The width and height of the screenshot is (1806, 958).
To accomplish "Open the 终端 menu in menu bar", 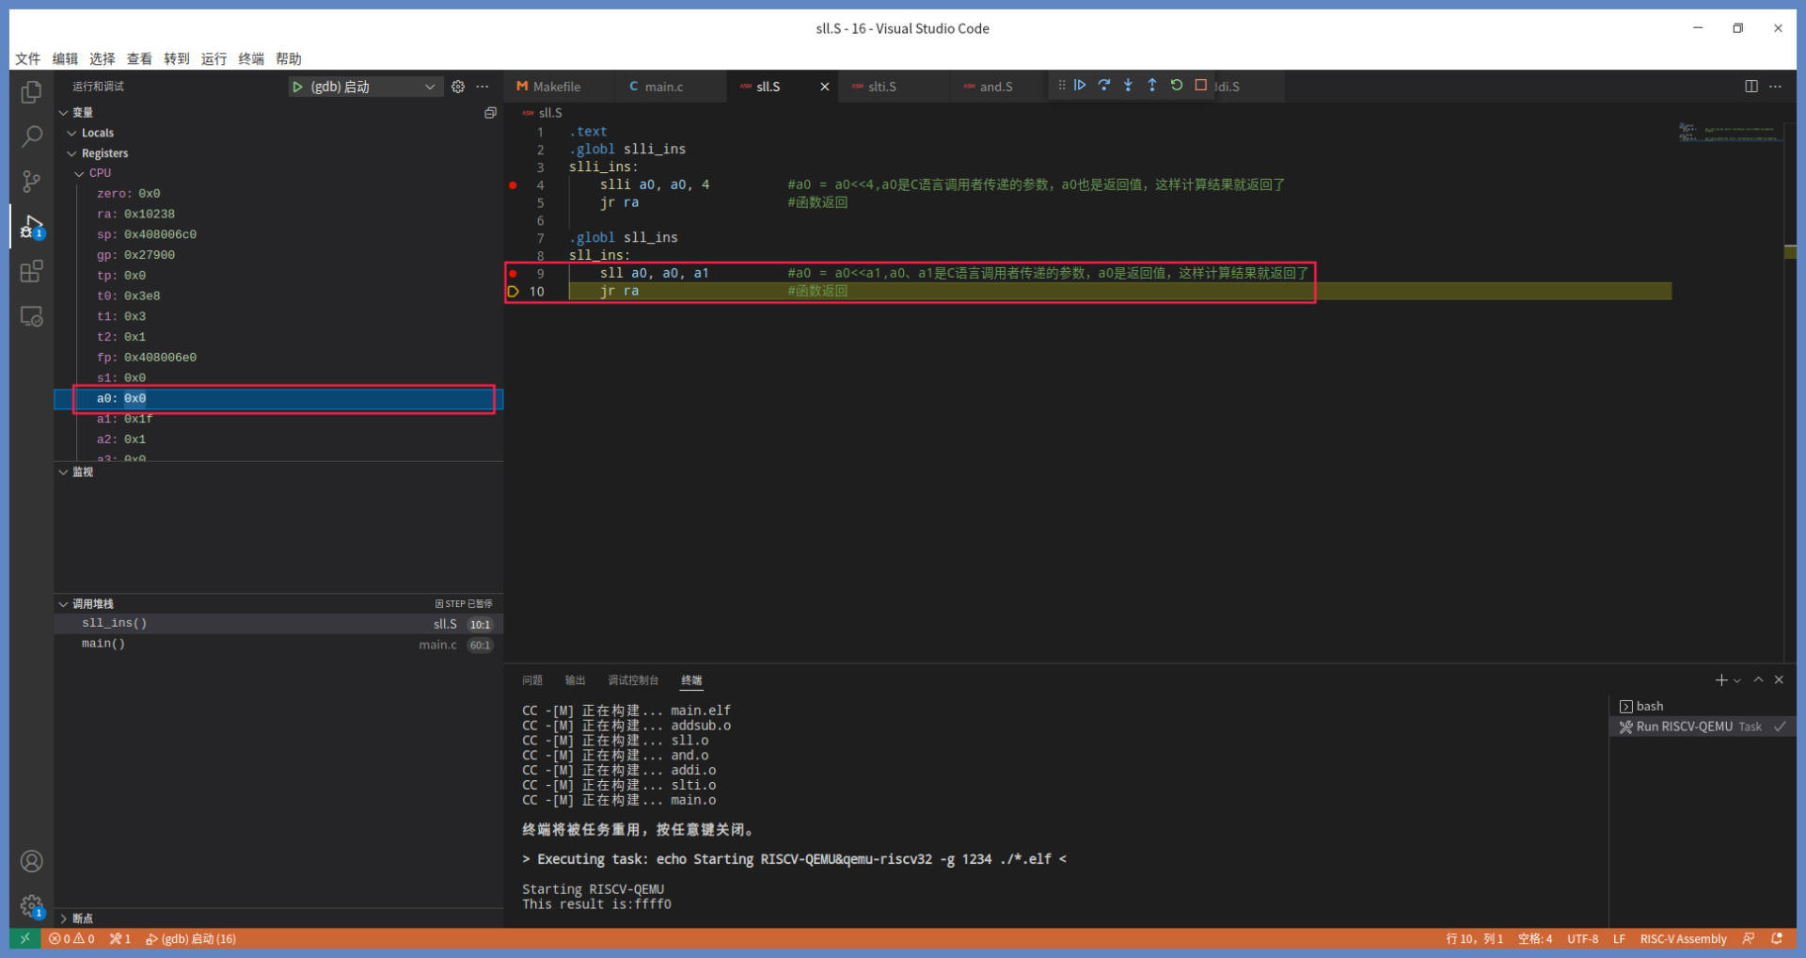I will 251,58.
